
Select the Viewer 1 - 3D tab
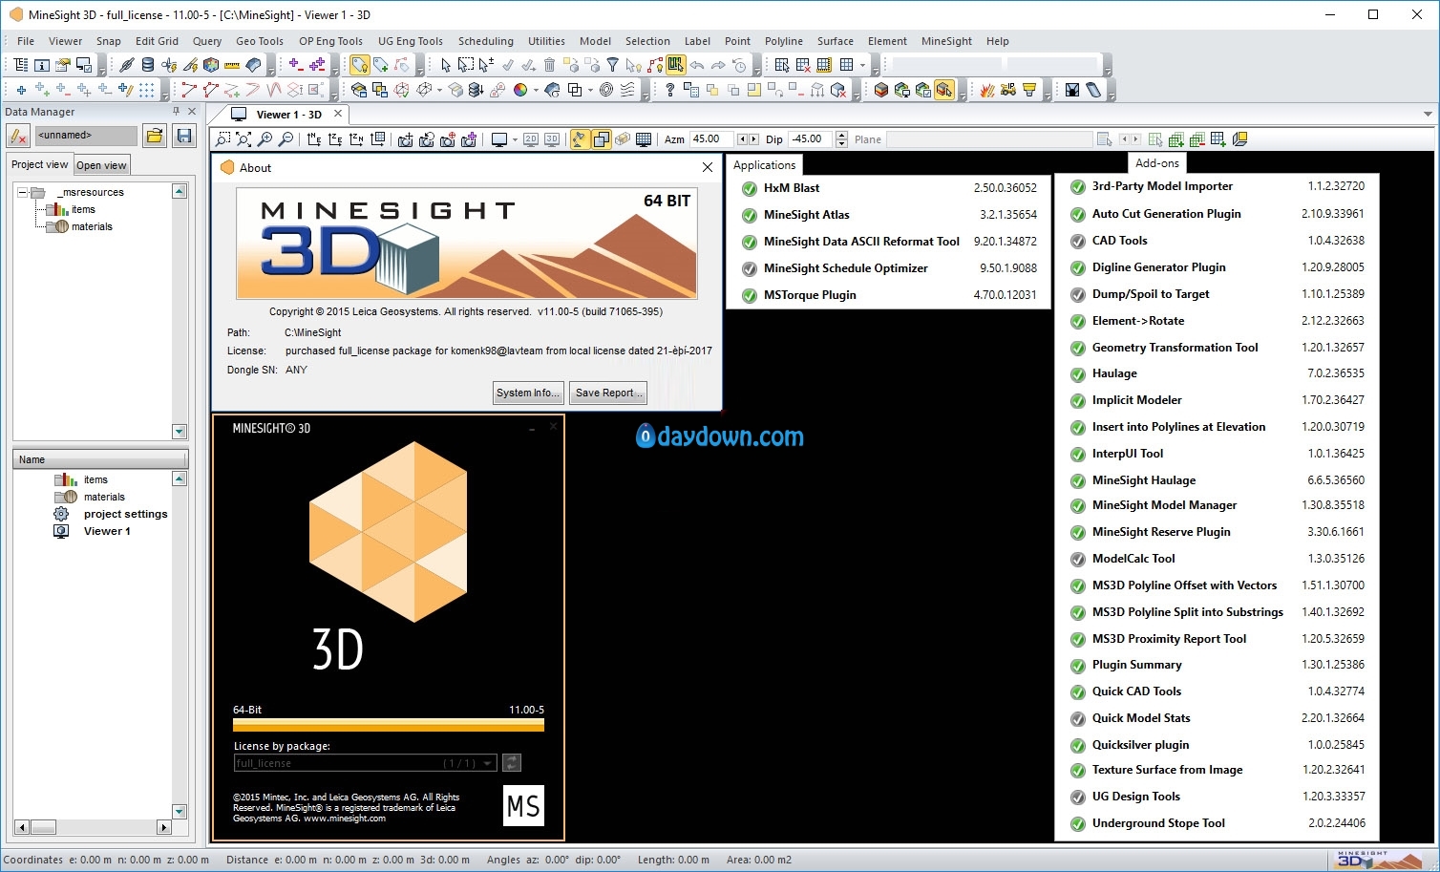[288, 115]
